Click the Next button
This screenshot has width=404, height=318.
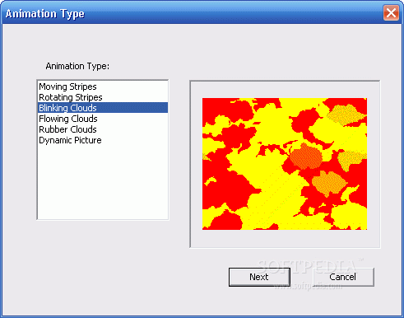[x=259, y=277]
